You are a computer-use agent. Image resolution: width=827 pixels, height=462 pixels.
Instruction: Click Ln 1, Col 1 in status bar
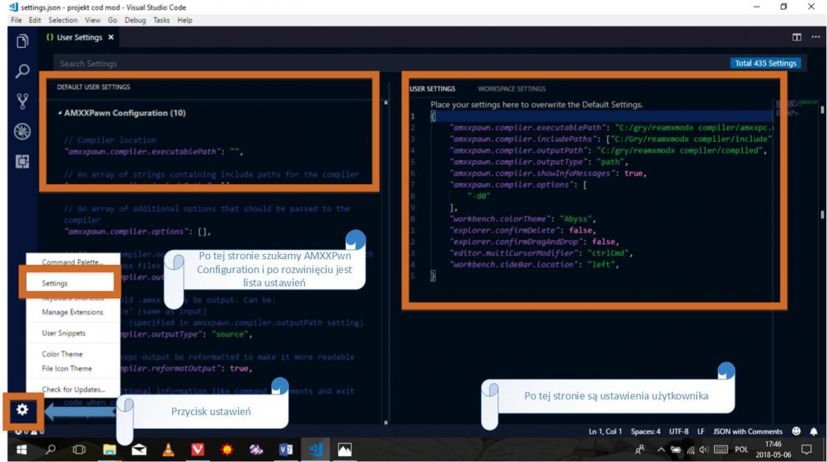click(605, 432)
